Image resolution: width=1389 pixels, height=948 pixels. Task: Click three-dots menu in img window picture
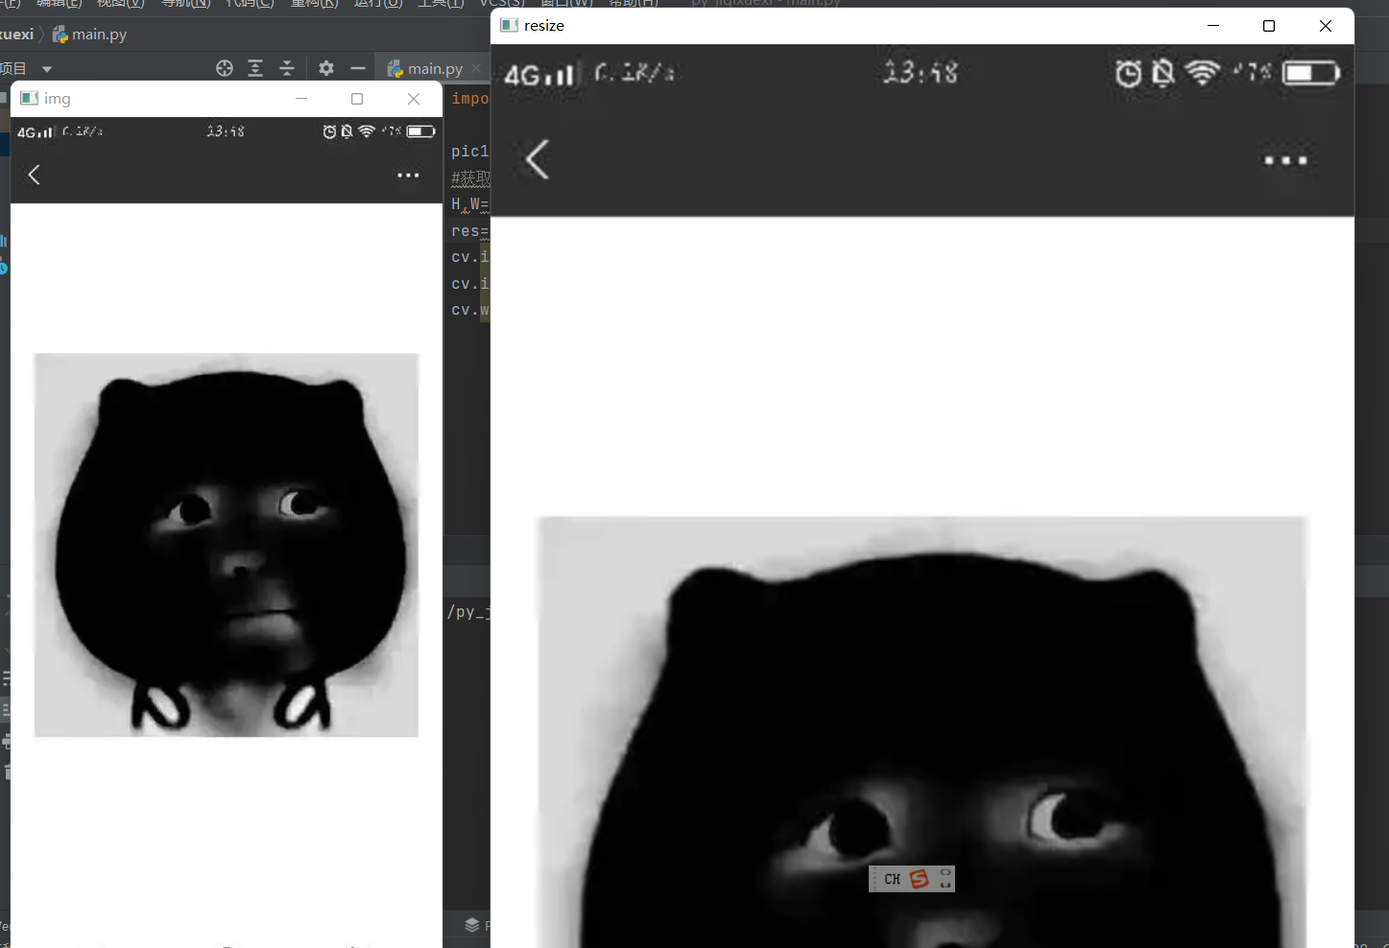[x=408, y=176]
